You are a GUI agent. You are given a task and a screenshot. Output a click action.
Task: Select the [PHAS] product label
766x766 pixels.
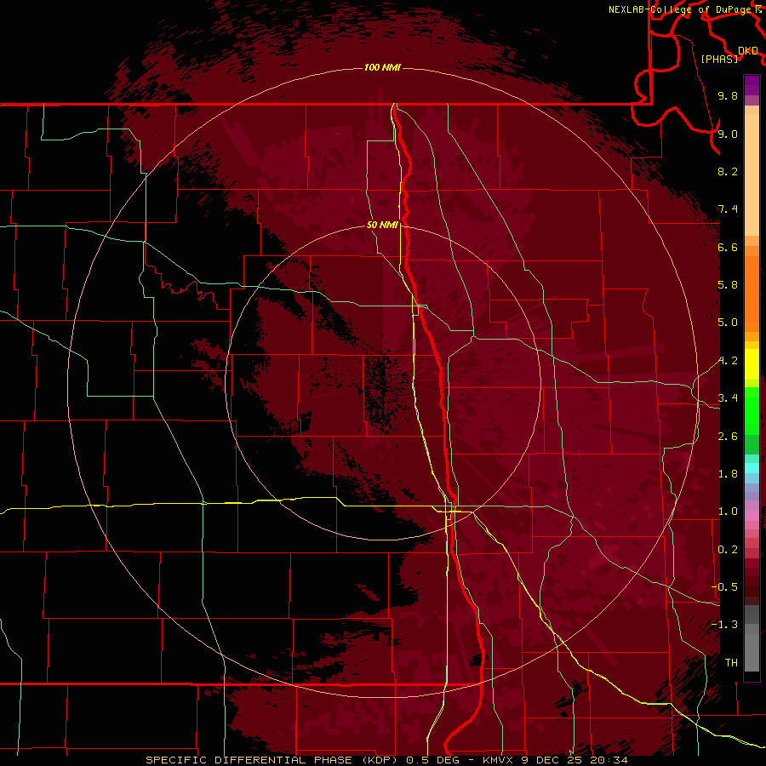(719, 59)
